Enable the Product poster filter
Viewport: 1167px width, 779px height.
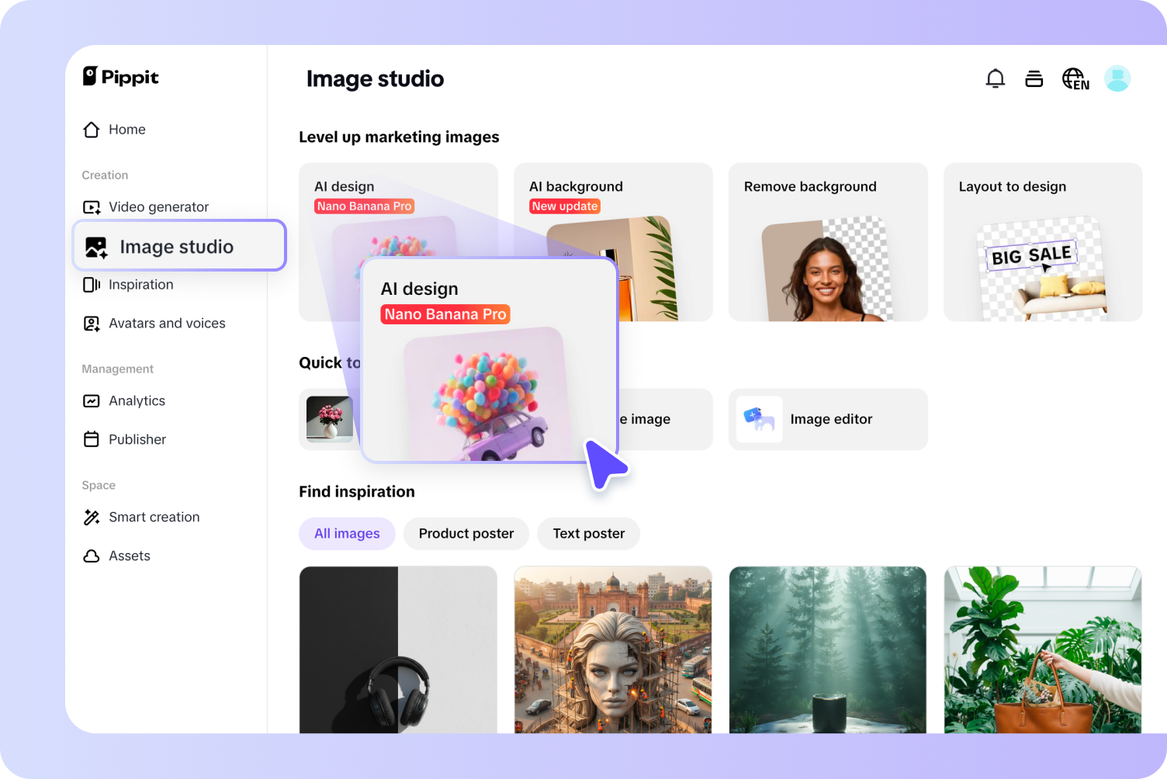click(466, 533)
